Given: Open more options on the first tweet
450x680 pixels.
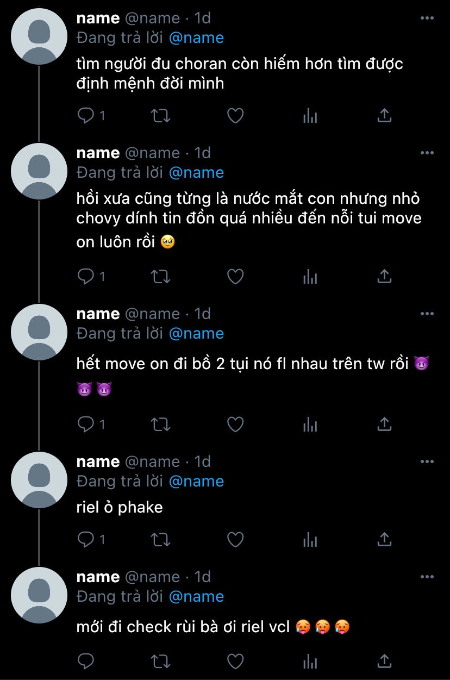Looking at the screenshot, I should tap(427, 18).
